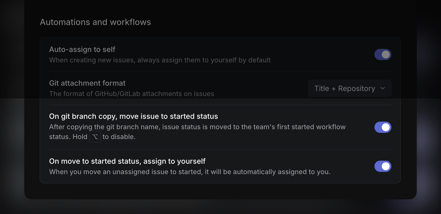Click the Automations and workflows heading
Image resolution: width=441 pixels, height=214 pixels.
(95, 22)
